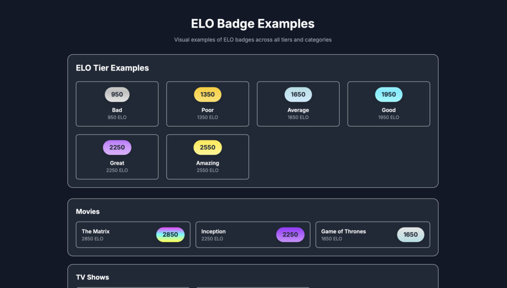
Task: Click the "Movies" section heading
Action: pos(88,211)
